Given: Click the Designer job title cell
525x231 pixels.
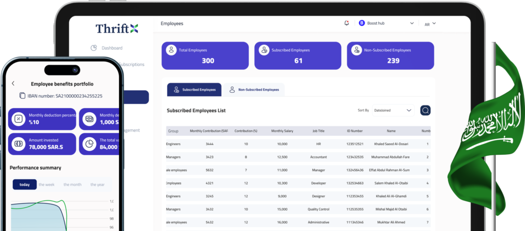Looking at the screenshot, I should tap(318, 196).
